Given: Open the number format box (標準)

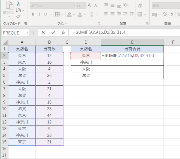Looking at the screenshot, I should [166, 6].
